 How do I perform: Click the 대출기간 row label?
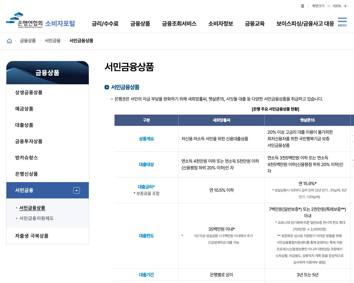tap(146, 275)
